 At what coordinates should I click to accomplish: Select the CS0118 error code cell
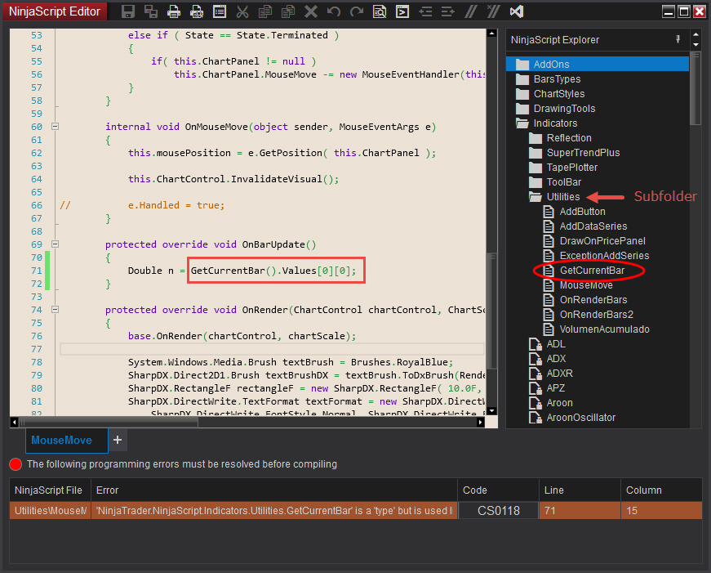pos(498,511)
